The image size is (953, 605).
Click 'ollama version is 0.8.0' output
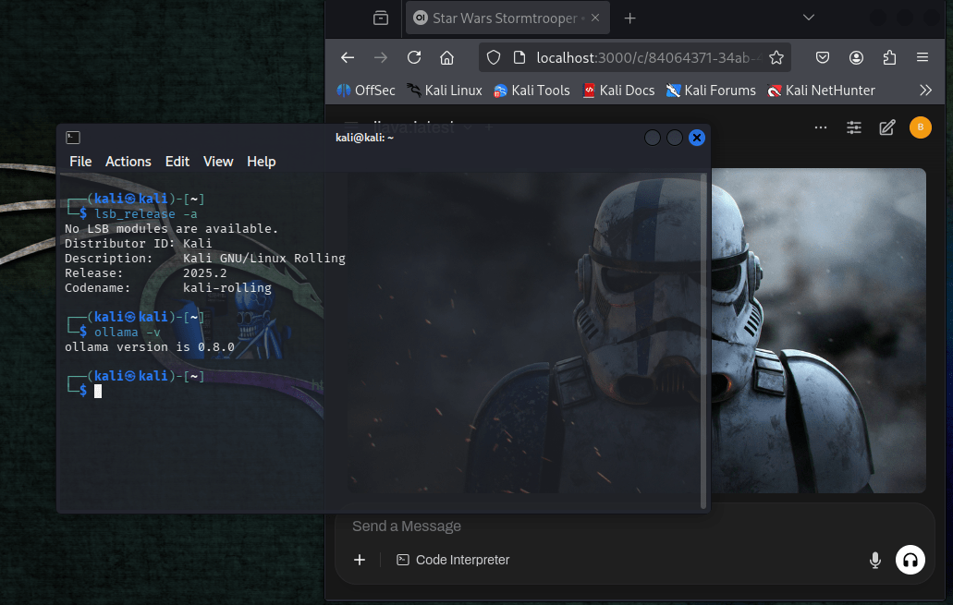tap(150, 347)
